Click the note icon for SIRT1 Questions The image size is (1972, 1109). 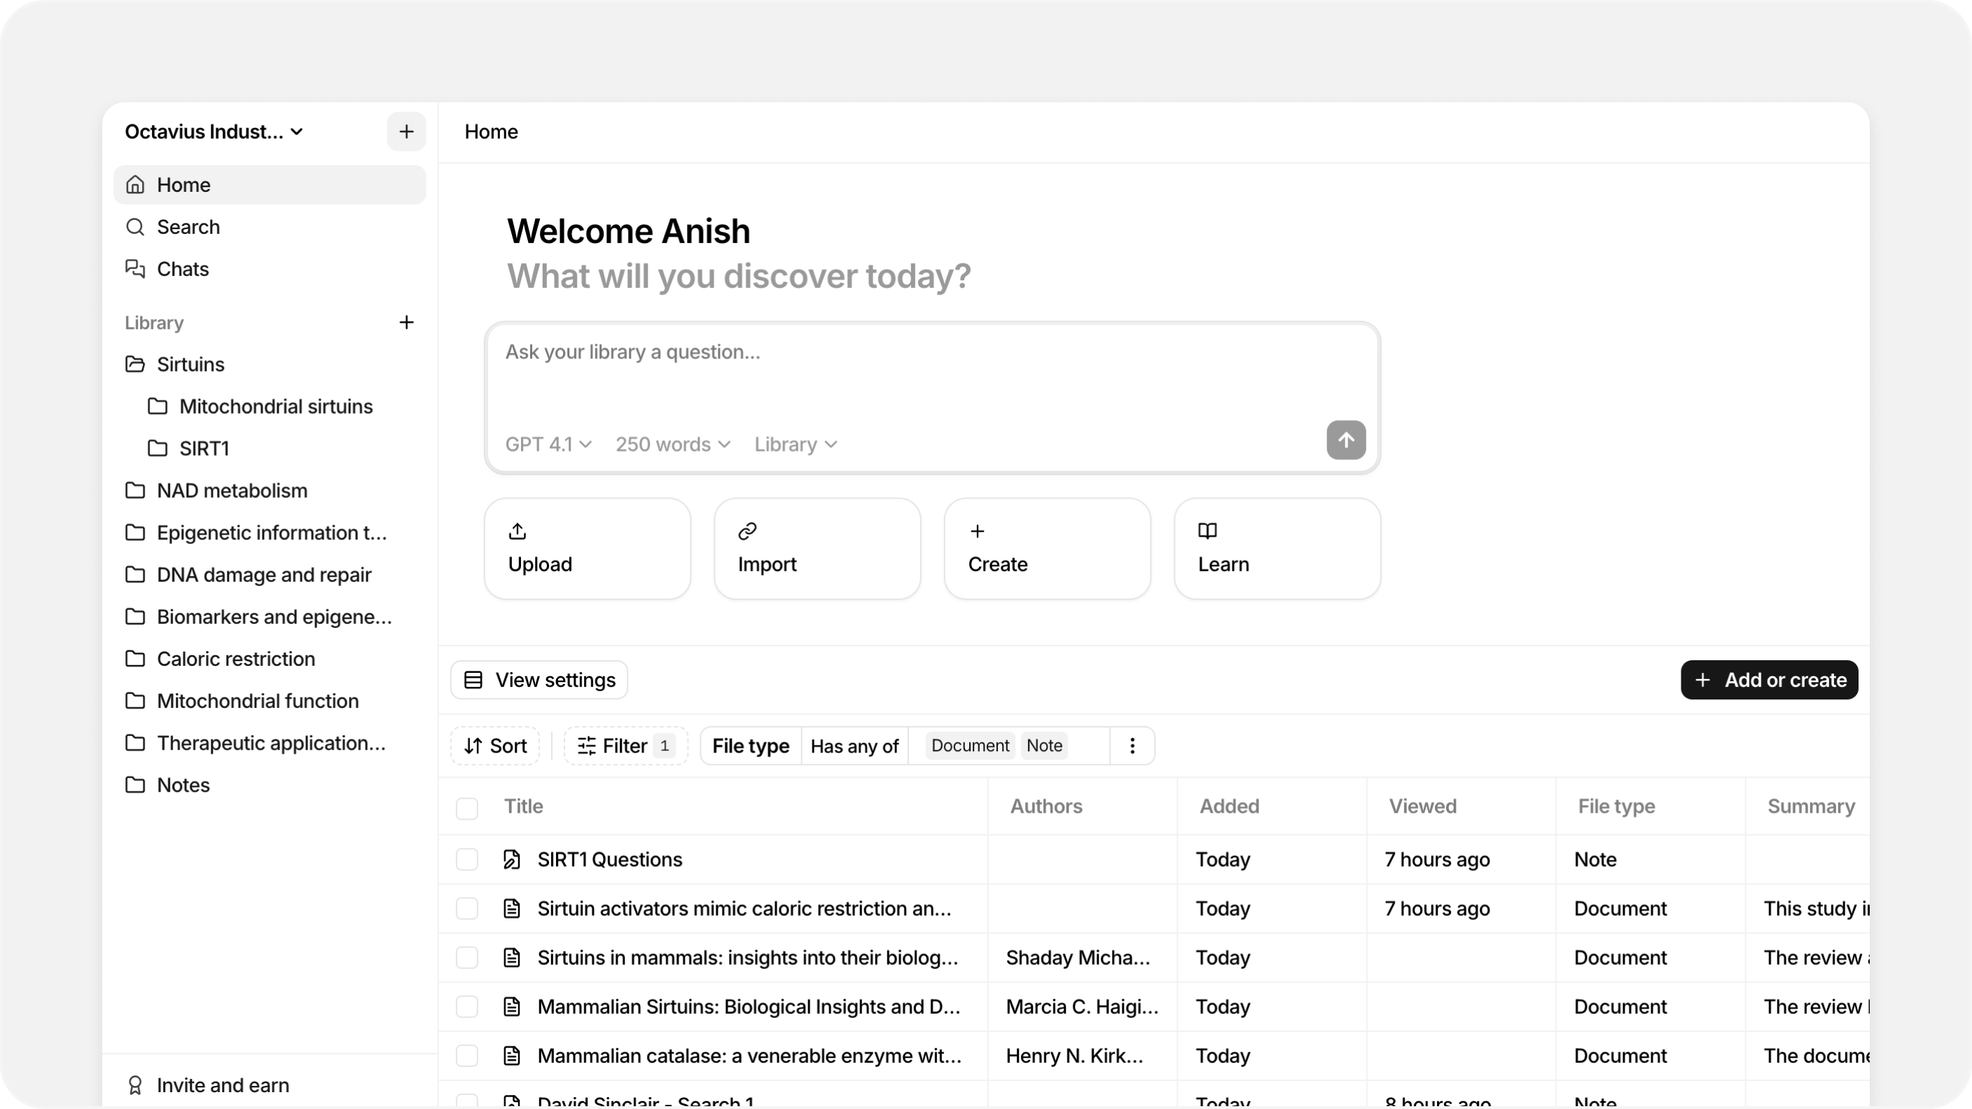[x=512, y=860]
